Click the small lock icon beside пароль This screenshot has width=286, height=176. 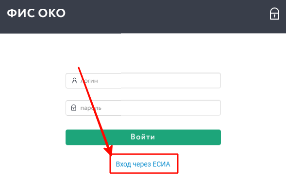point(73,108)
